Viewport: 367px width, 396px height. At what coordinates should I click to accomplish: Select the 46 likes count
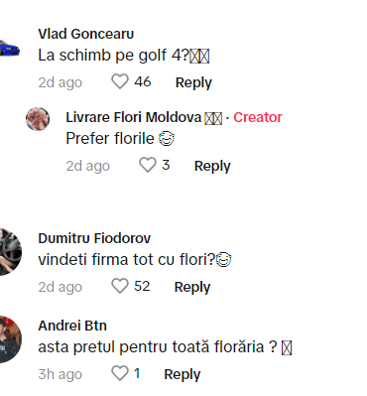(143, 81)
